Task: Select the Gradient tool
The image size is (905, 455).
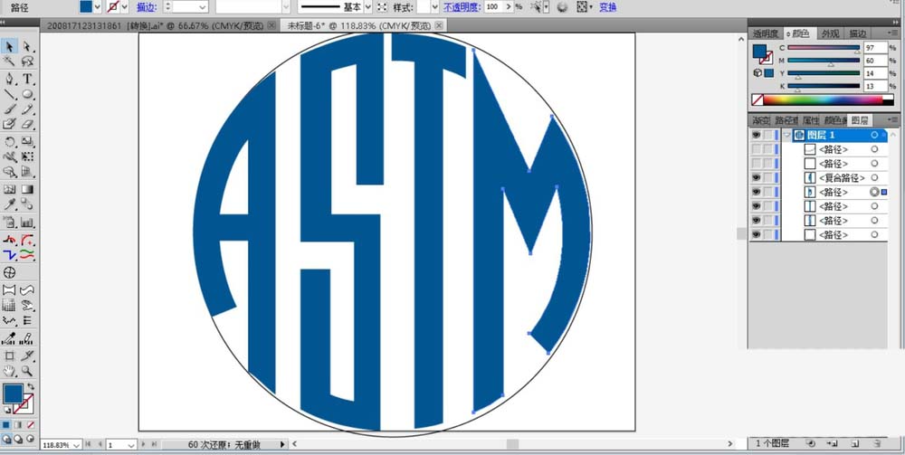Action: pyautogui.click(x=27, y=189)
